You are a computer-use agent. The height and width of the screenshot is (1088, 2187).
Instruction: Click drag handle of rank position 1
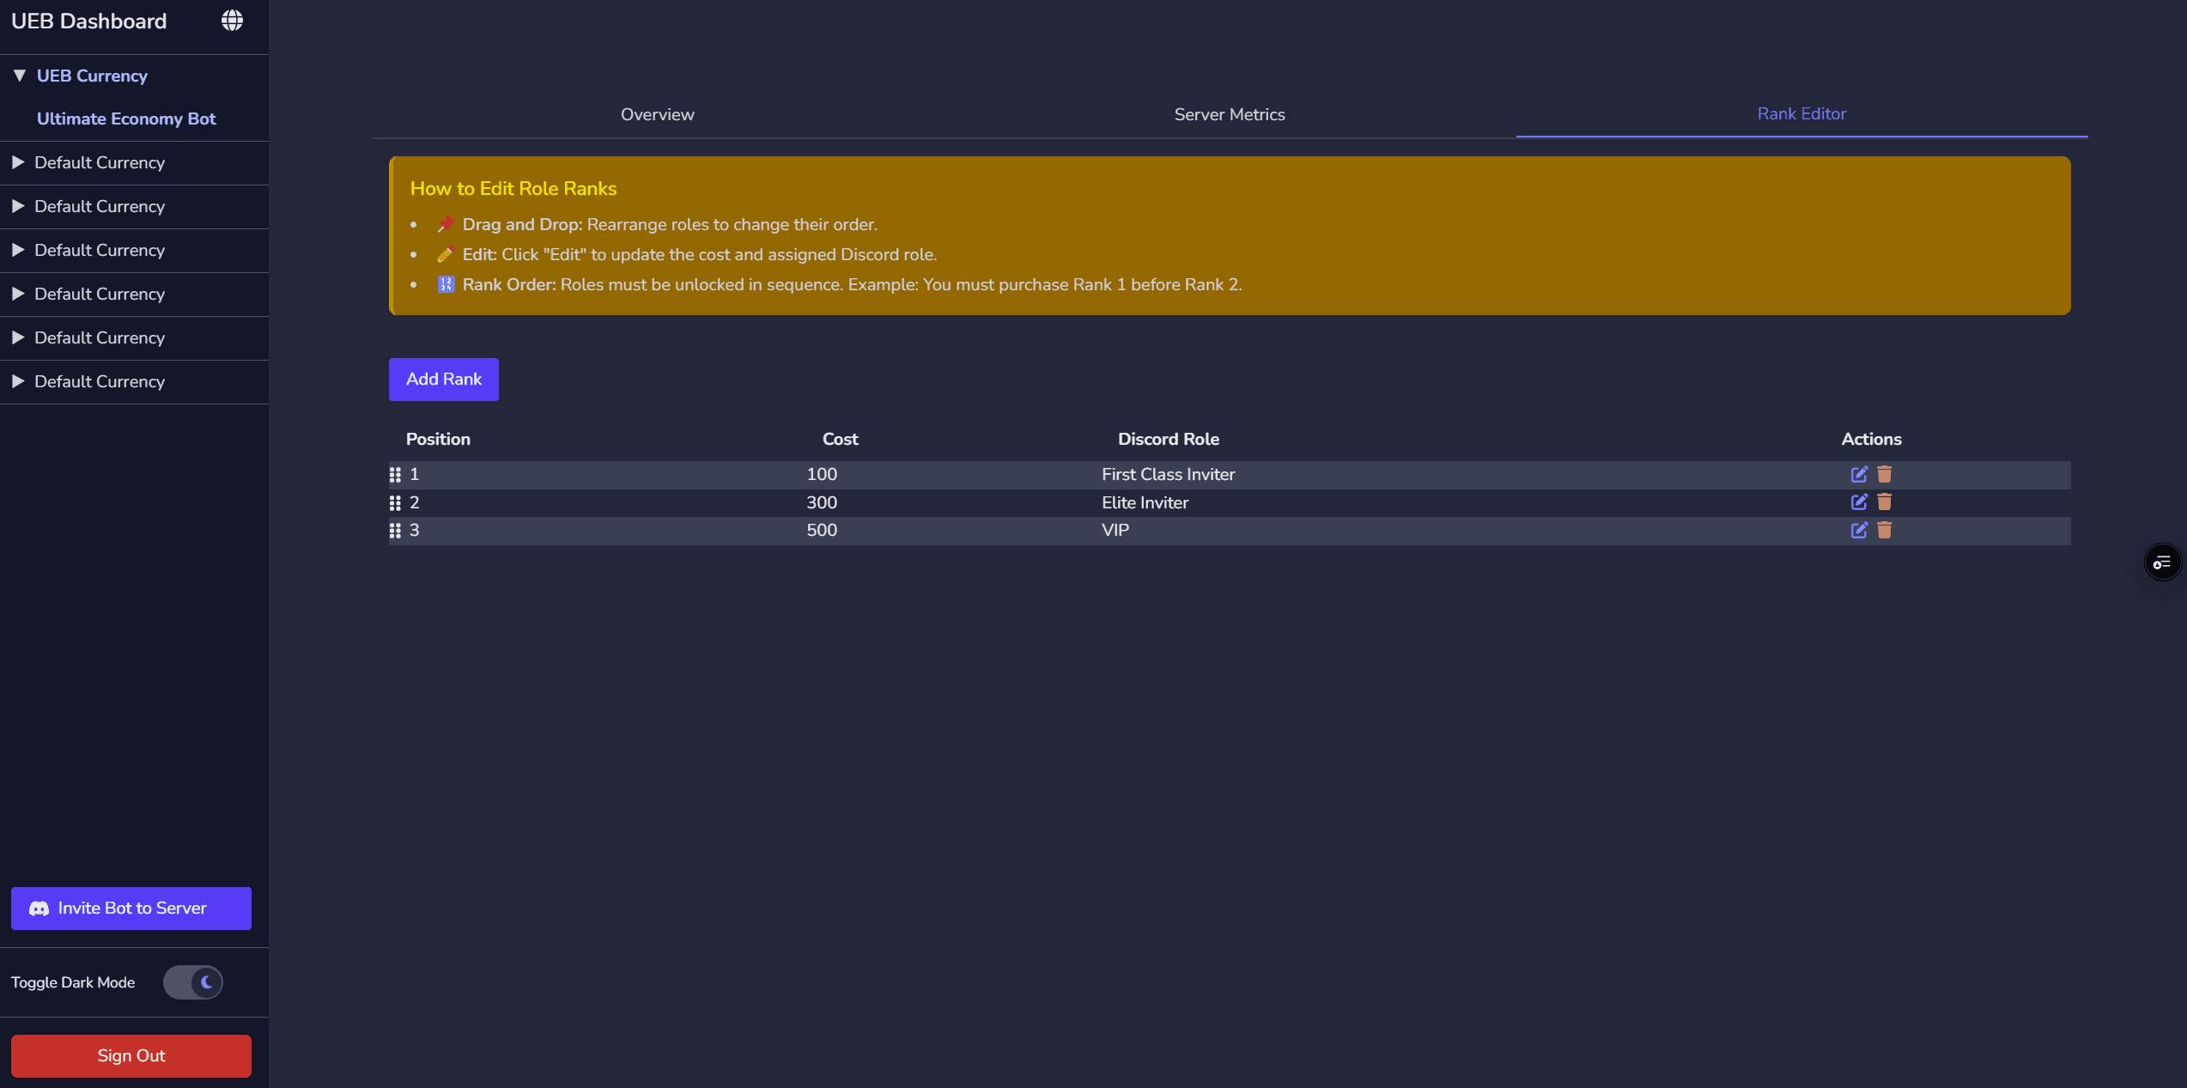pos(395,474)
